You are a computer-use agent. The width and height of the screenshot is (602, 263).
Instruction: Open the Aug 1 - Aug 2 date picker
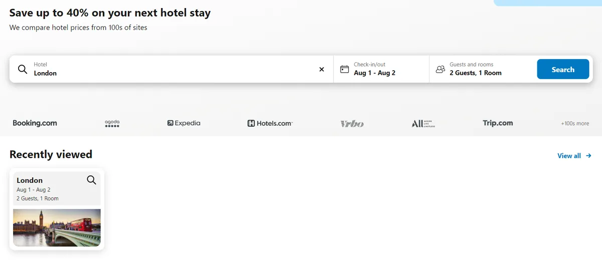(381, 69)
